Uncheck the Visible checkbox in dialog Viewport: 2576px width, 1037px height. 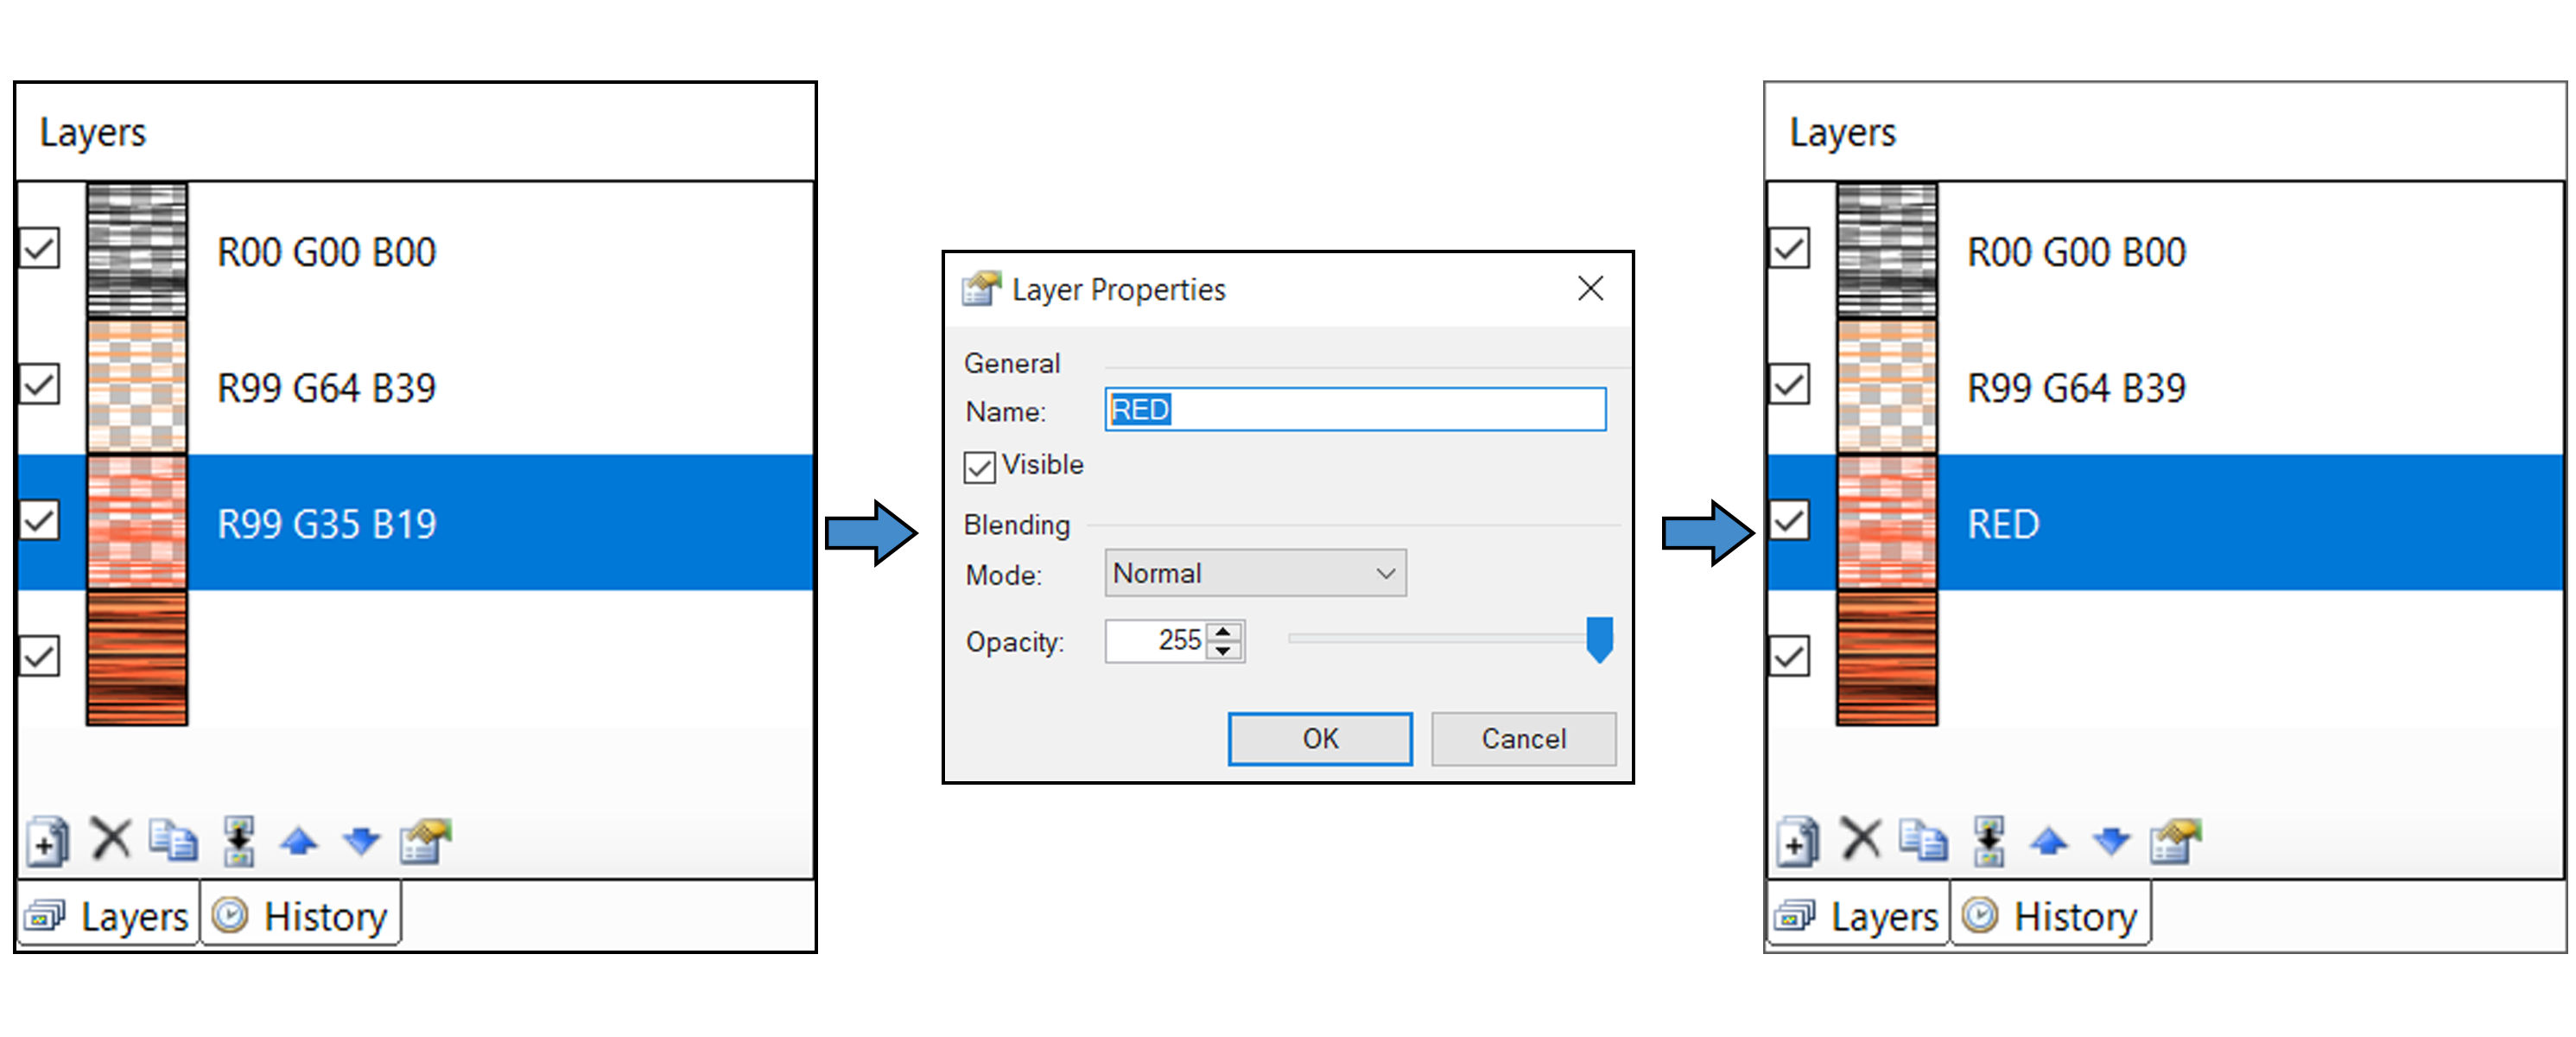coord(979,467)
